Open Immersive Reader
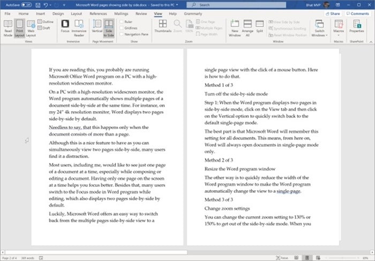375x261 pixels. click(79, 28)
